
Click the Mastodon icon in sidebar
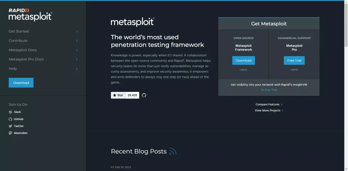click(x=10, y=133)
